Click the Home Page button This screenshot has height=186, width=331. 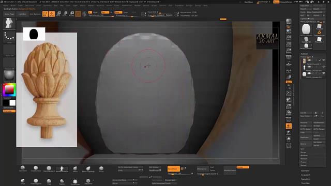click(x=9, y=14)
